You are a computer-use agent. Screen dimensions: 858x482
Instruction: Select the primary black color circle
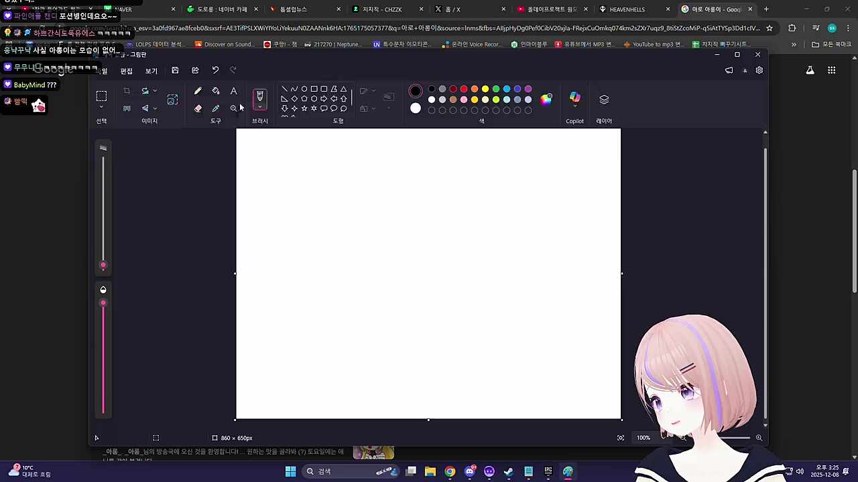(x=416, y=91)
